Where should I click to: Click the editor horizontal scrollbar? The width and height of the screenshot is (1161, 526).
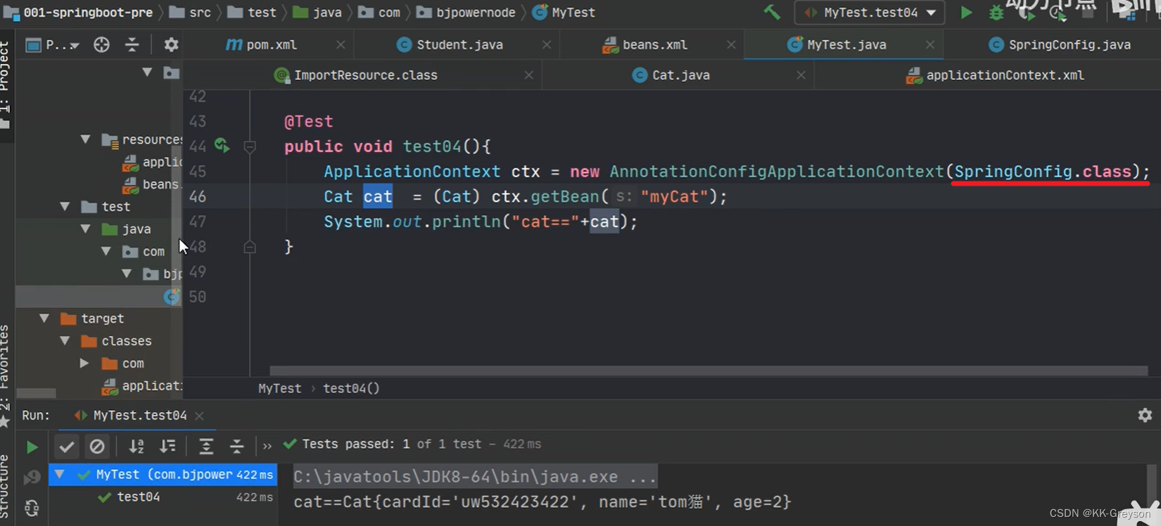tap(709, 371)
